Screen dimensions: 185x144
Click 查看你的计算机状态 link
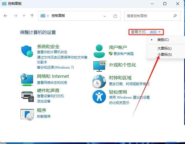tap(52, 52)
